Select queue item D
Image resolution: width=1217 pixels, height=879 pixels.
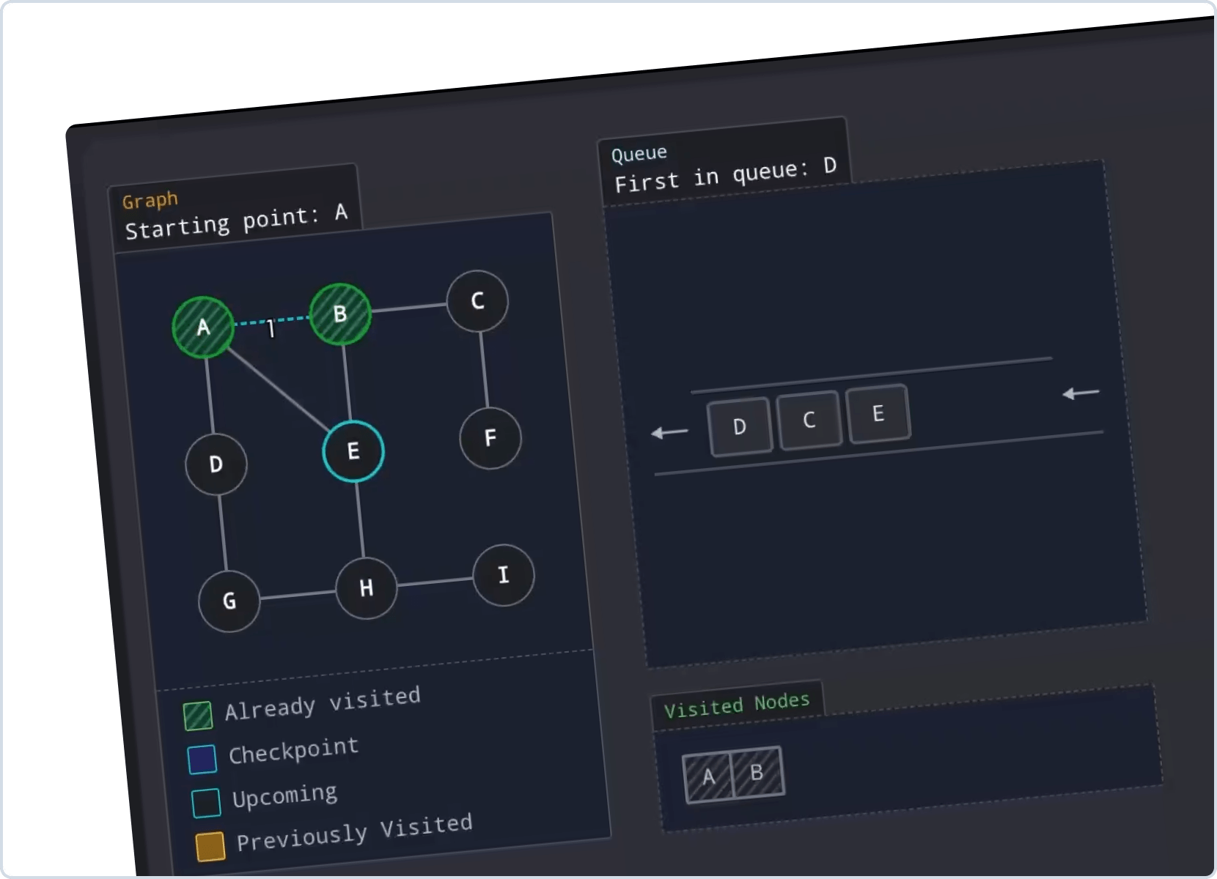tap(740, 426)
